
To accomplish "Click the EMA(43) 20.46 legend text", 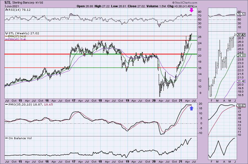I will click(17, 39).
